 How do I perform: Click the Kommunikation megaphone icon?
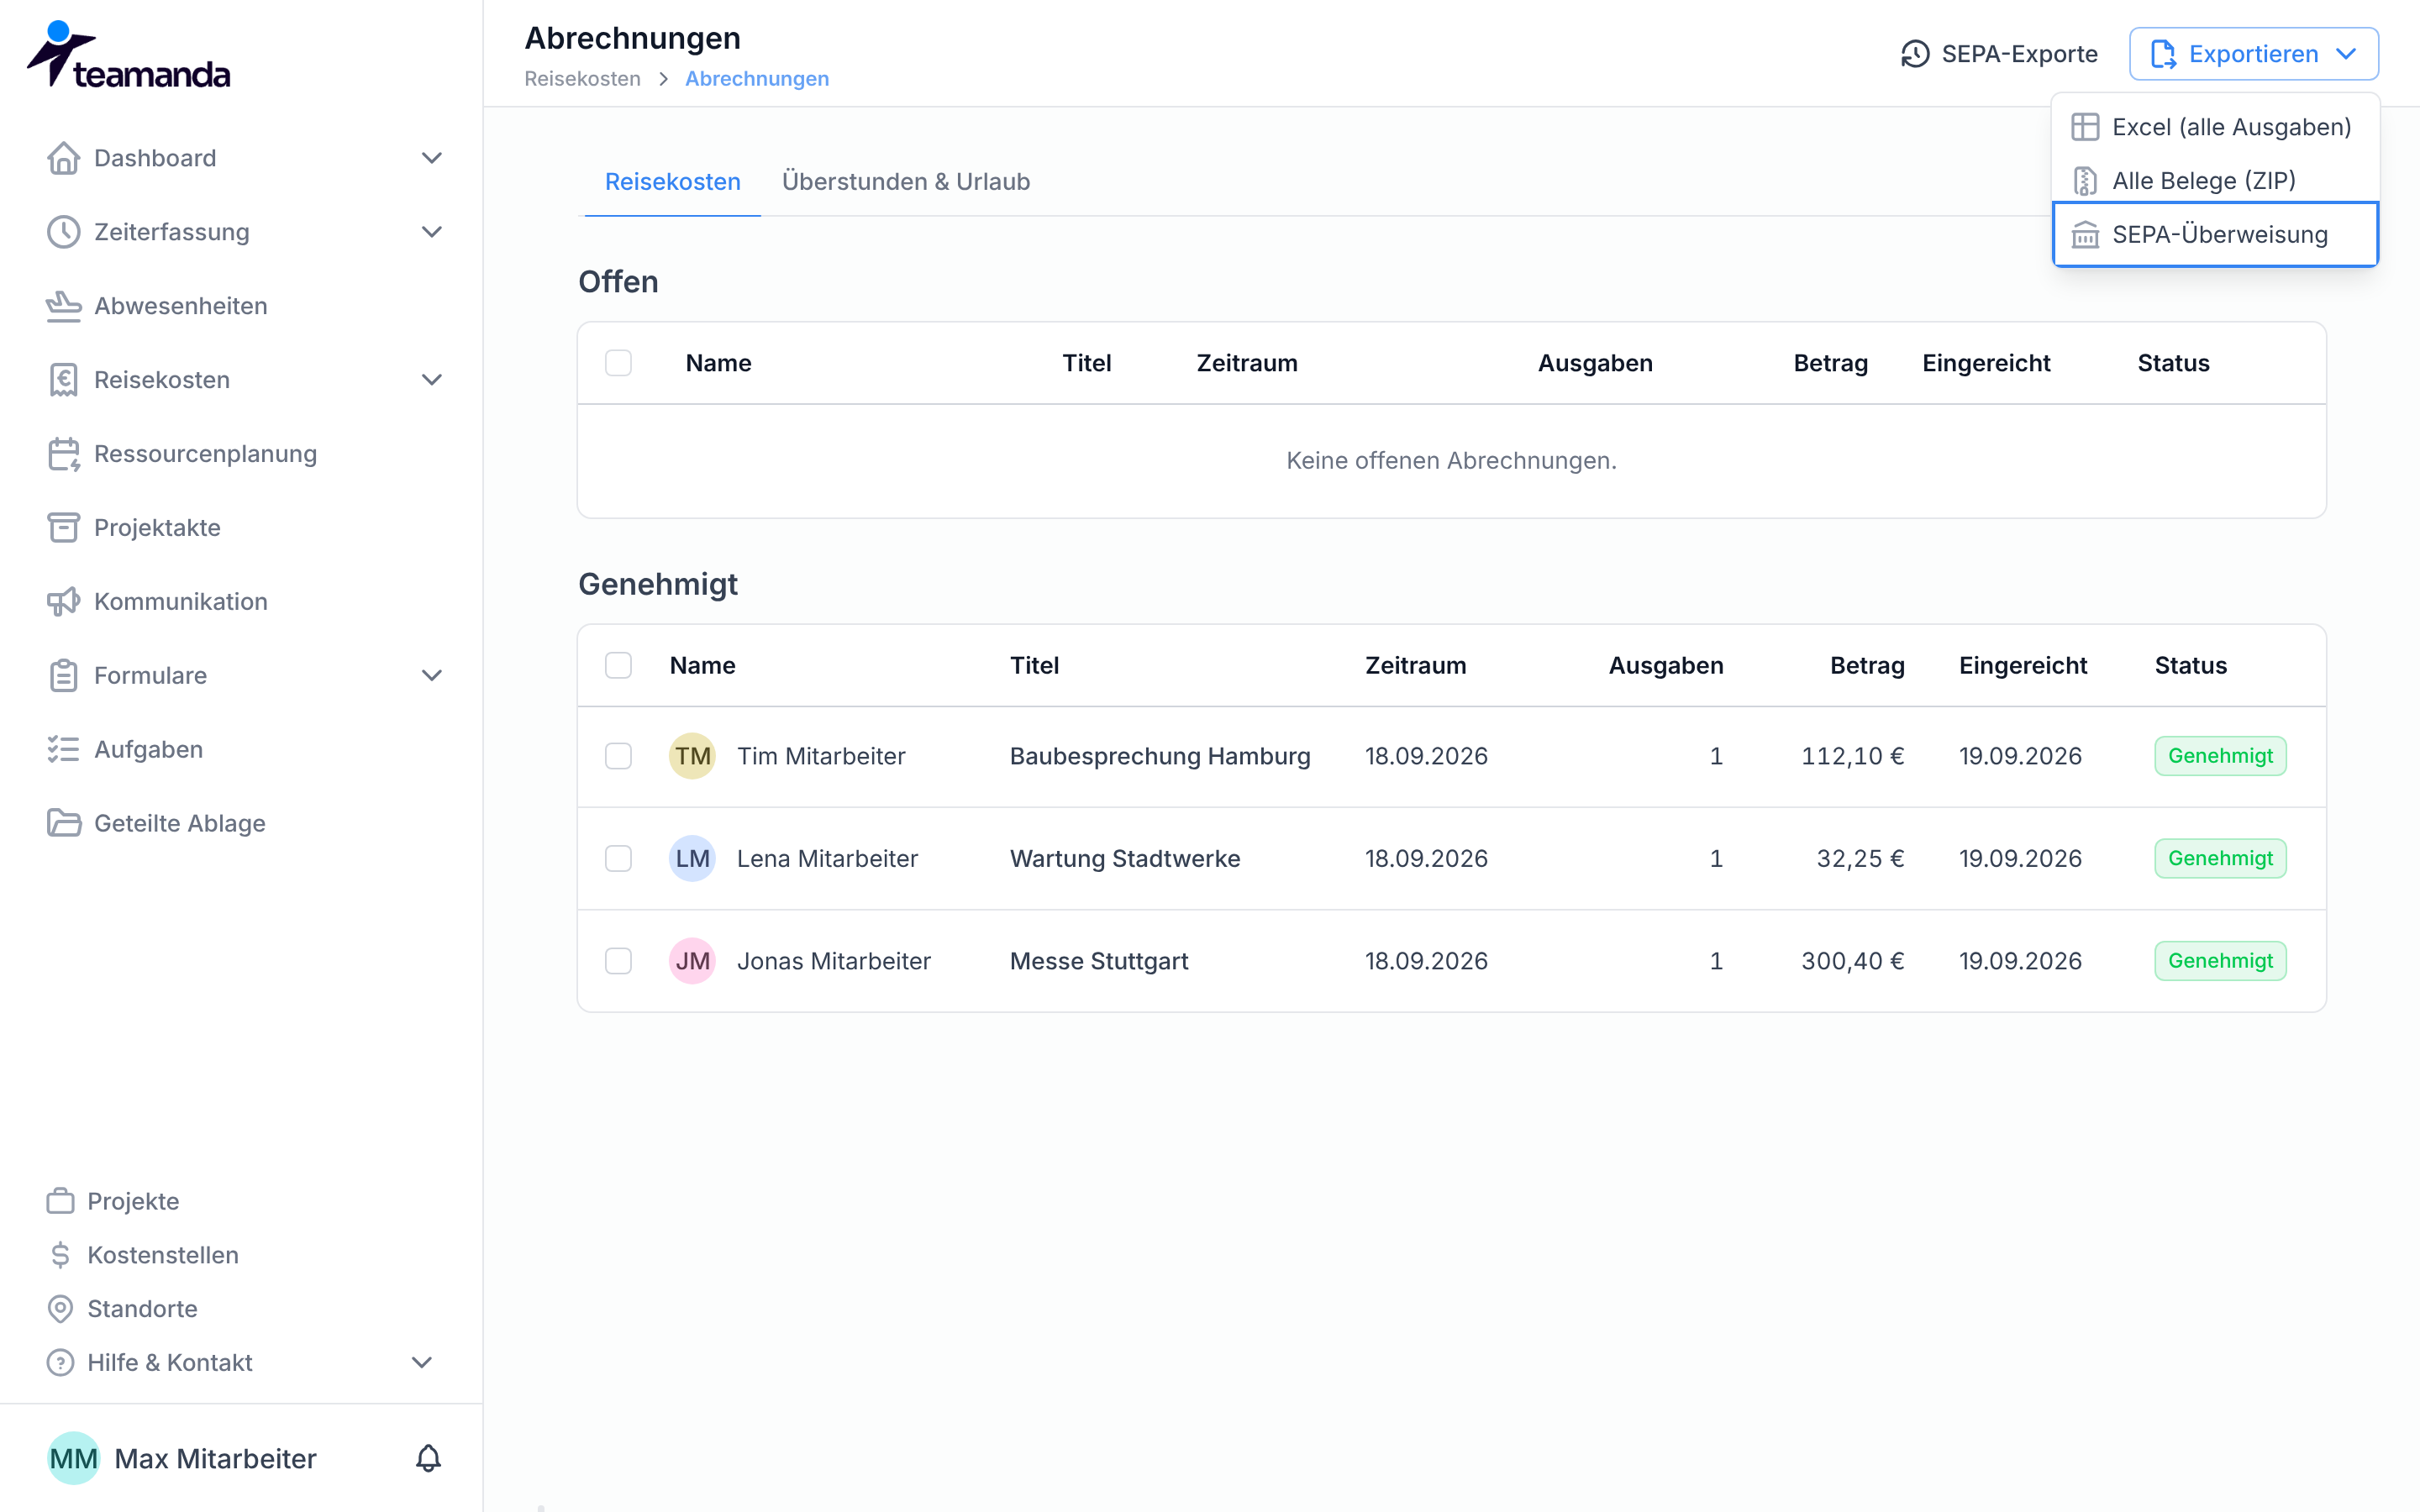pyautogui.click(x=63, y=602)
